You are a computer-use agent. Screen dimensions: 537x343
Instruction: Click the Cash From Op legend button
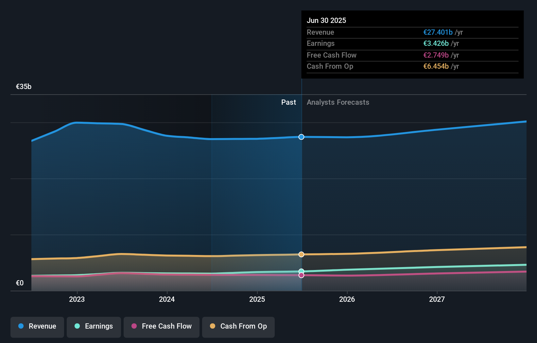(238, 326)
